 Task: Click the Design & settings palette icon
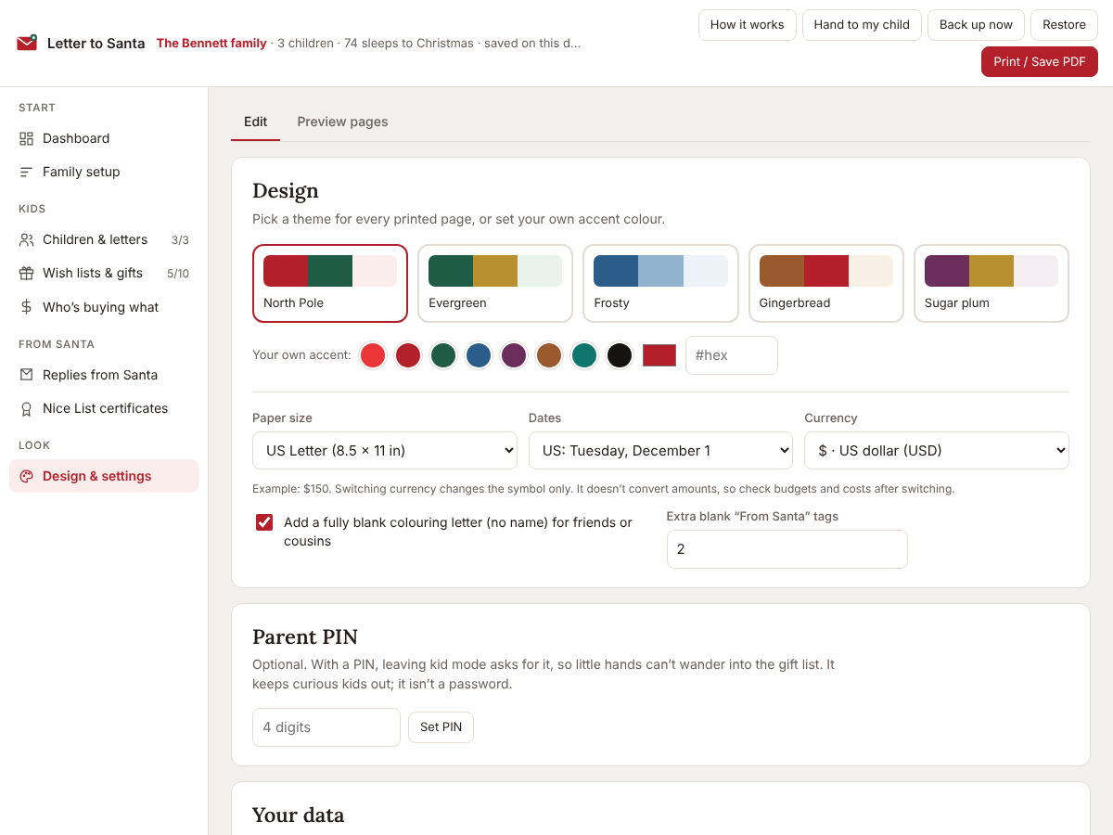(26, 476)
